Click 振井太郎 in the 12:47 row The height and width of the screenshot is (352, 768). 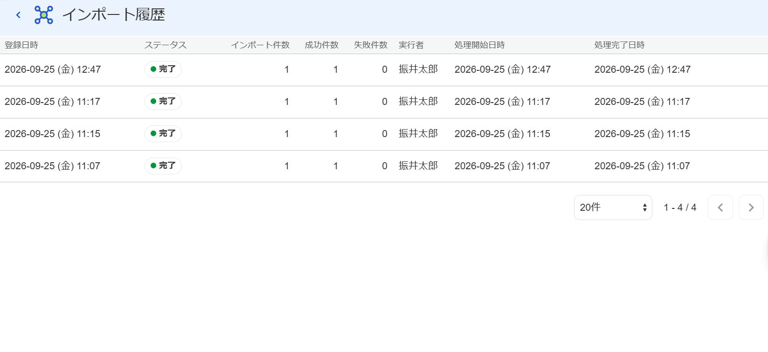pos(418,69)
